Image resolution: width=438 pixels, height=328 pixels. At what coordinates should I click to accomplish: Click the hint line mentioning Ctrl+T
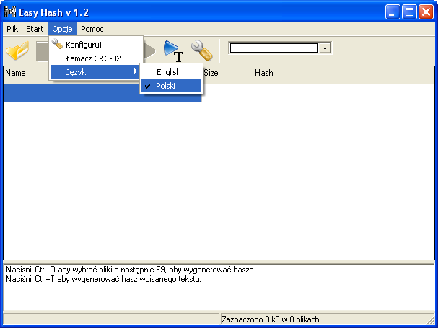point(103,279)
